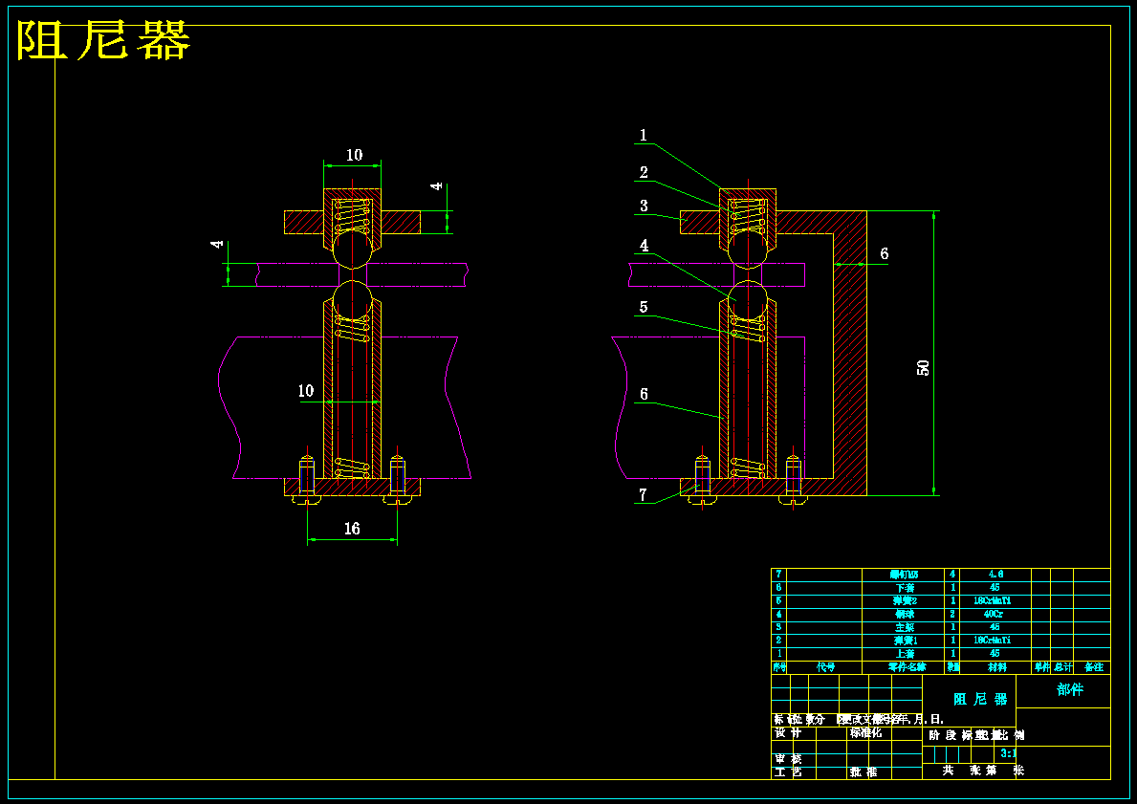Click quantity 4 in the row 7 screw entry
Screen dimensions: 1137x804
tap(952, 575)
